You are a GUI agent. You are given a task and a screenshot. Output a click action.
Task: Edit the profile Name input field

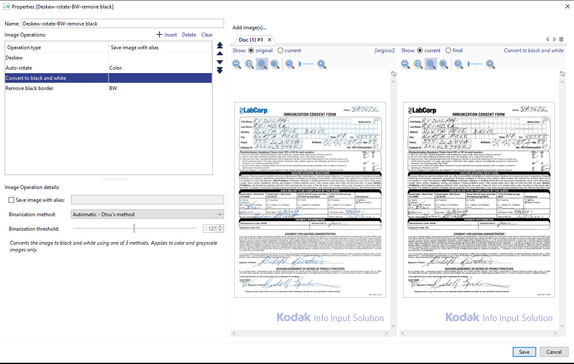tap(123, 23)
